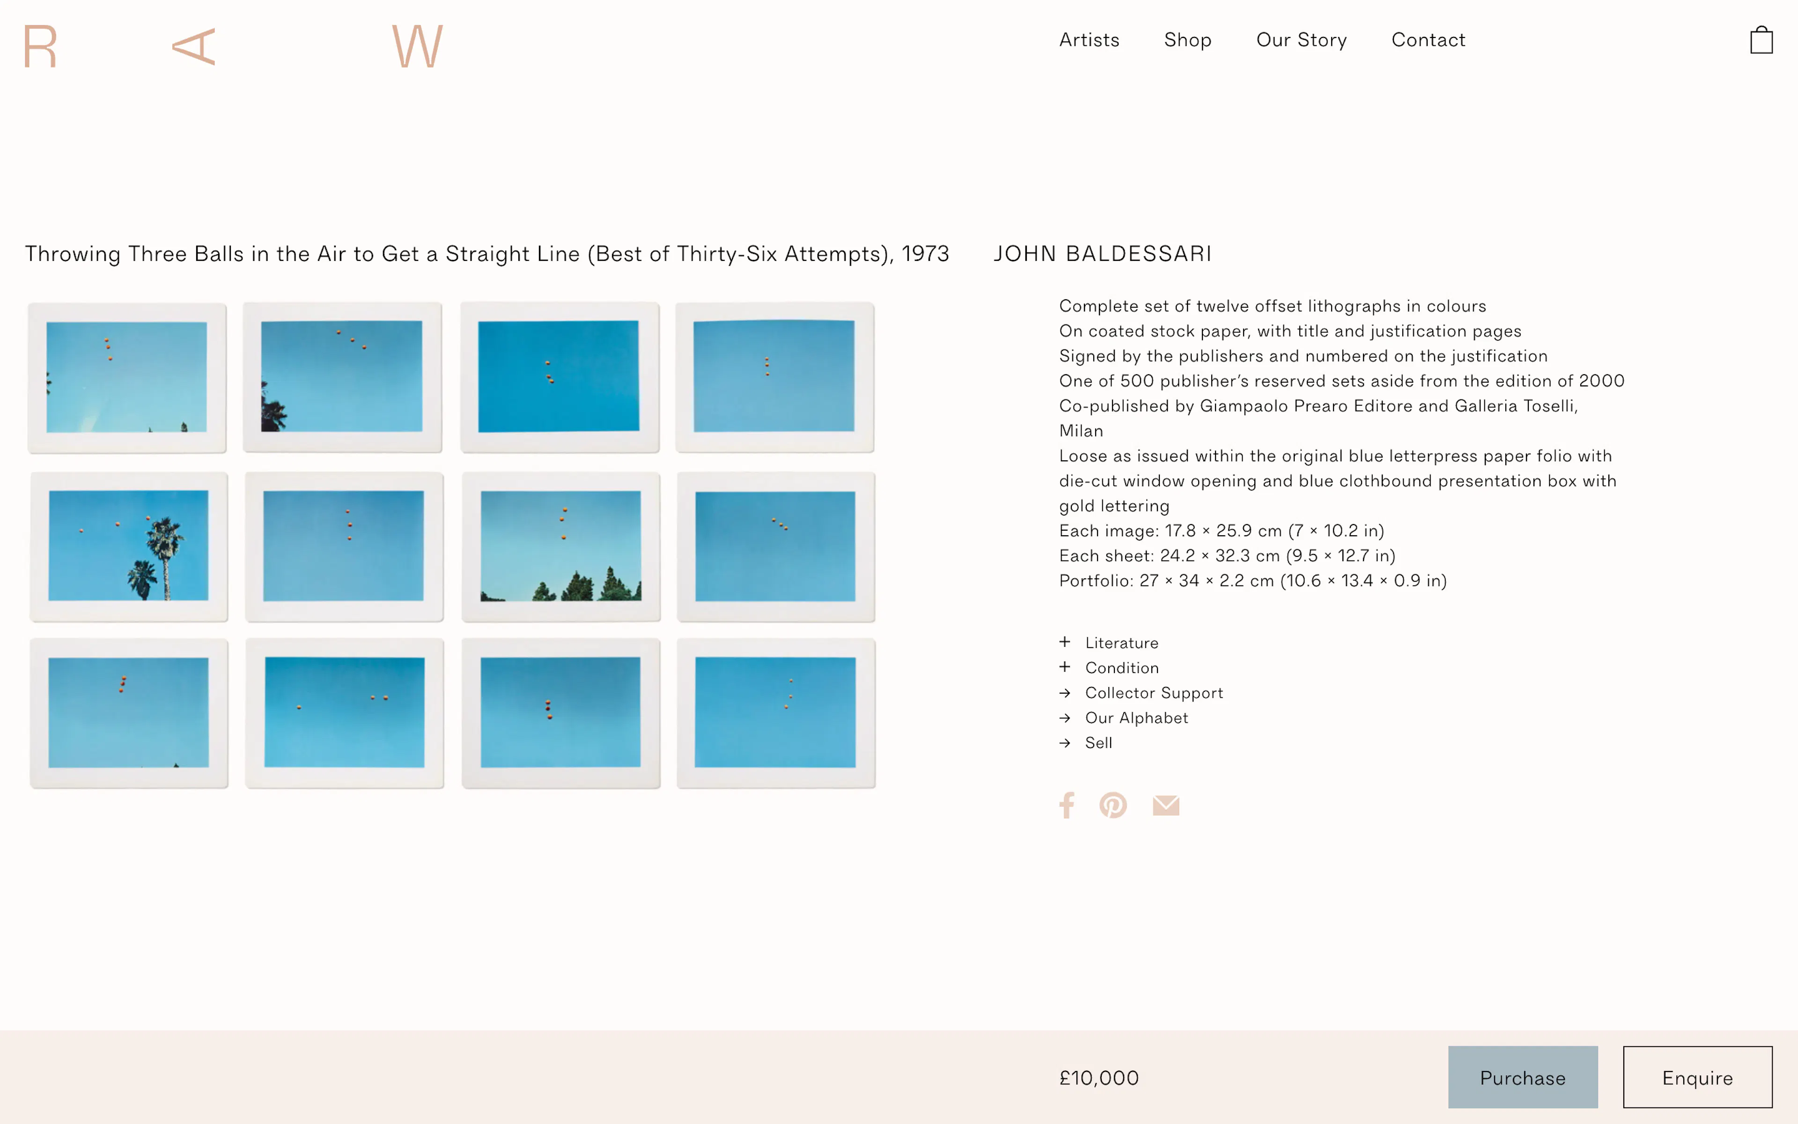1798x1124 pixels.
Task: Click 'Complete set of twelve offset lithographs' line
Action: pos(1272,306)
